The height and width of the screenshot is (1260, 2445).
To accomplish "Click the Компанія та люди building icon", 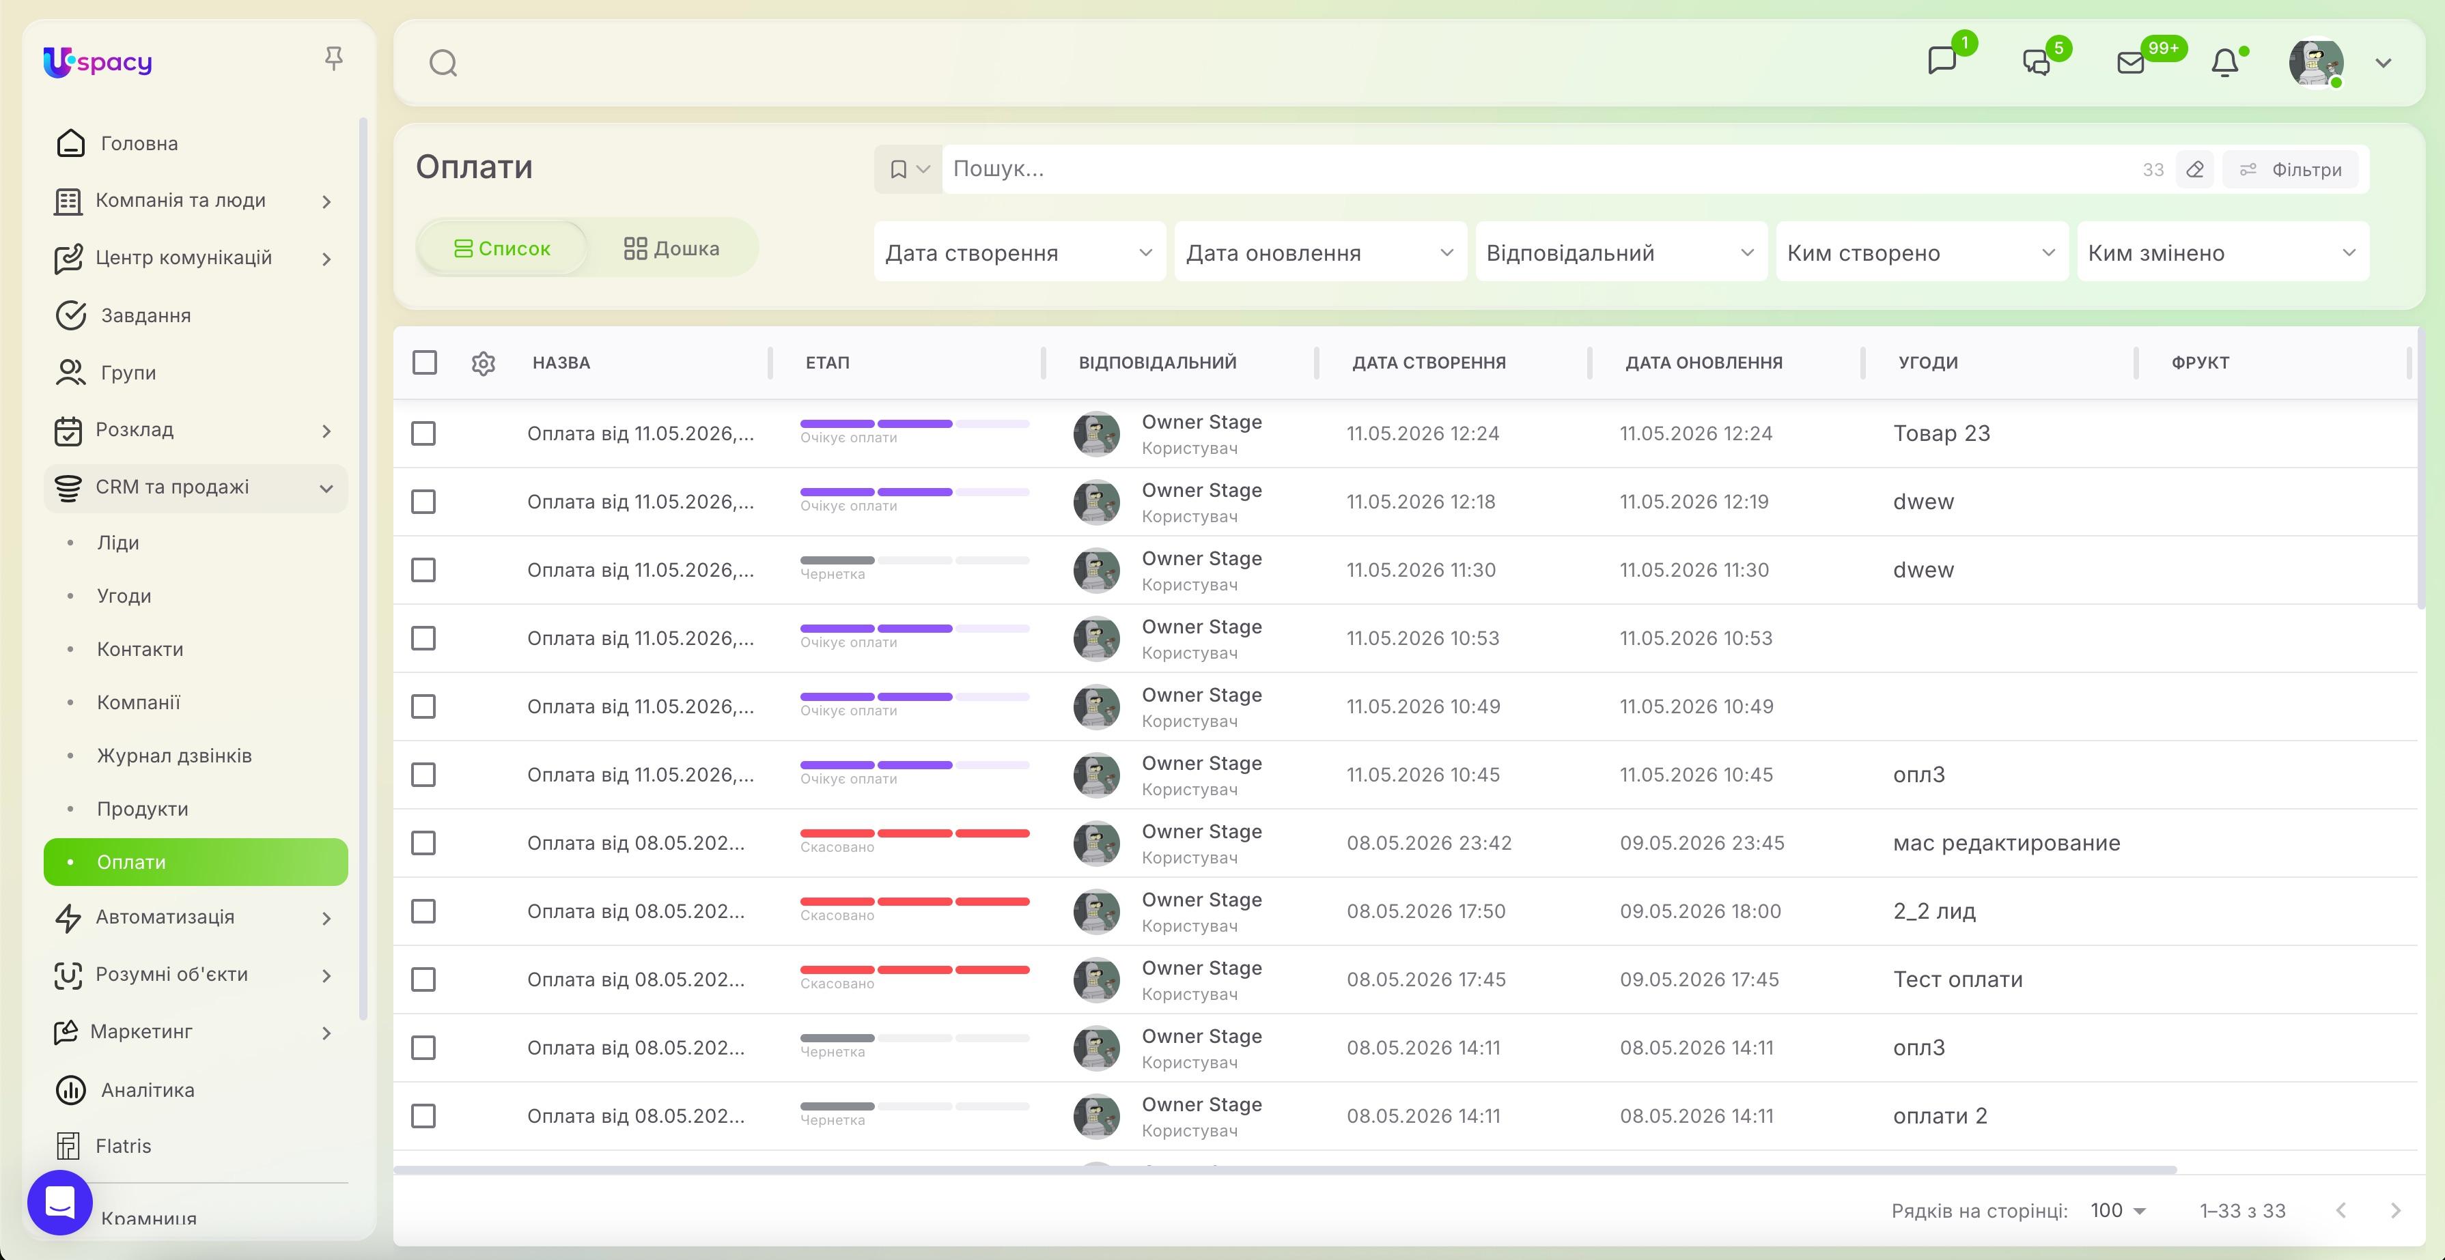I will pos(68,201).
